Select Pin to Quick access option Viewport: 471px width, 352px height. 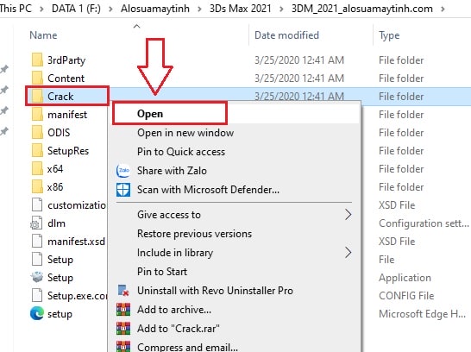point(181,152)
